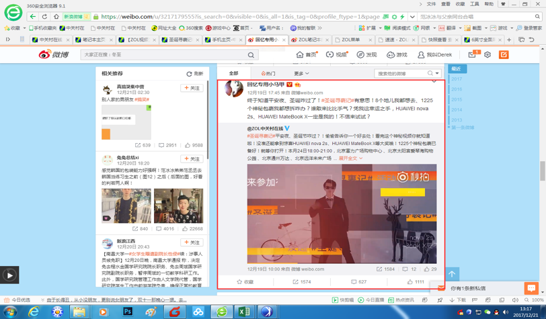Open the Weibo 游戏 section
546x319 pixels.
[x=397, y=54]
